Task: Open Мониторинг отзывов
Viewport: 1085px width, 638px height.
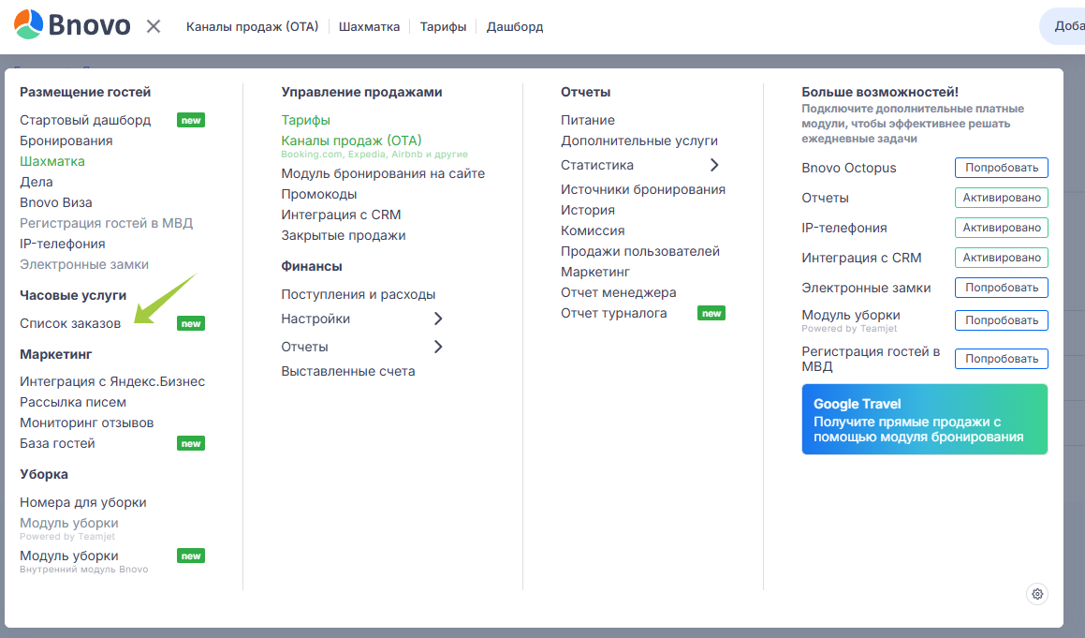Action: (86, 423)
